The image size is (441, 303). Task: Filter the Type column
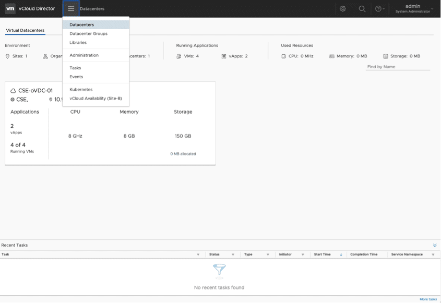point(268,254)
